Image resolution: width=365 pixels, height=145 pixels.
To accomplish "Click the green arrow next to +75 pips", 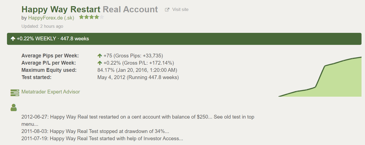I will 100,56.
